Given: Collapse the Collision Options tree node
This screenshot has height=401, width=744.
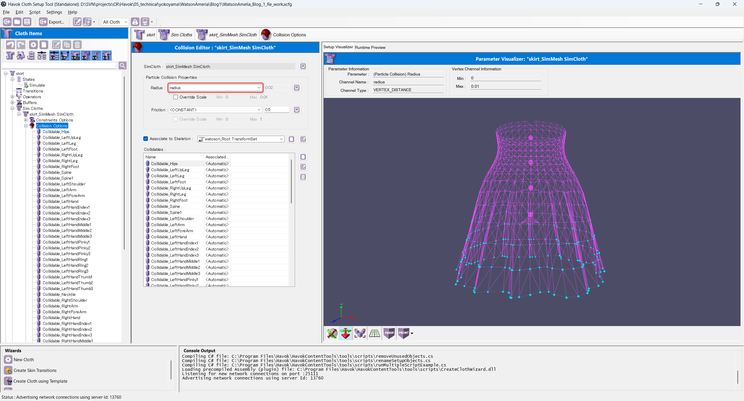Looking at the screenshot, I should pos(26,126).
